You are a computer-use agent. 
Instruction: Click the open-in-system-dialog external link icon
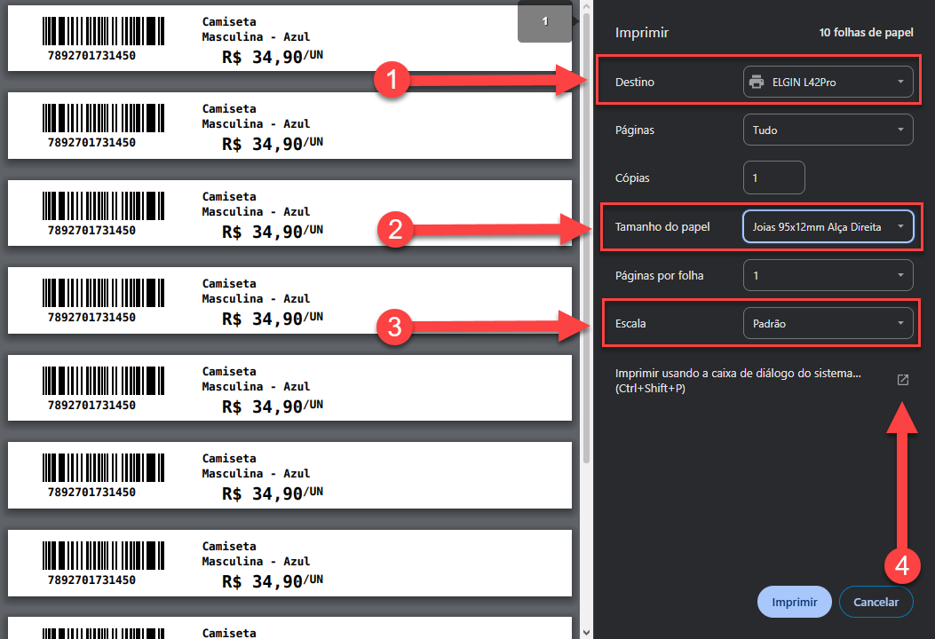coord(903,380)
